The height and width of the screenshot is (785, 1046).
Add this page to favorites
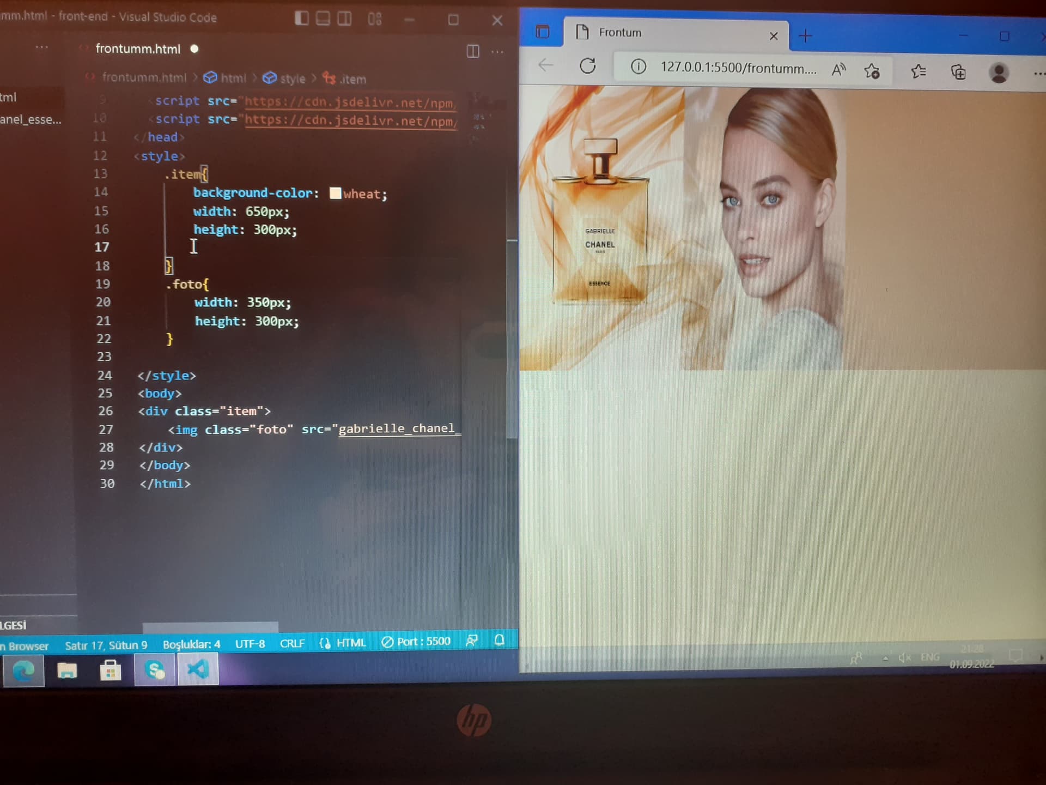871,70
